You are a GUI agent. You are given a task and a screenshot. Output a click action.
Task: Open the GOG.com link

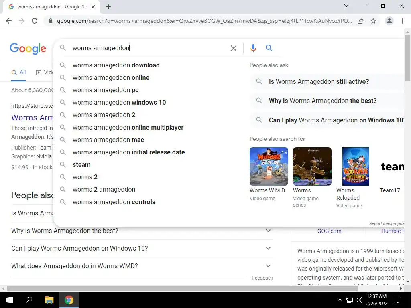329,231
